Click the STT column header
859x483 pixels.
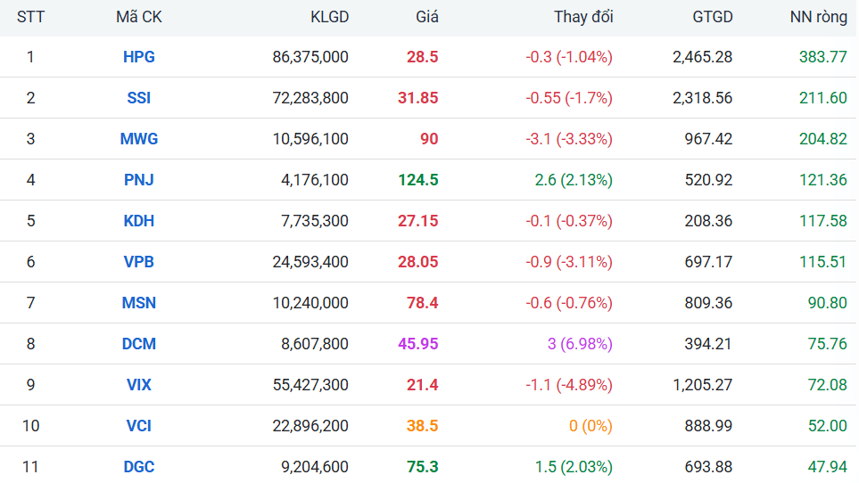tap(30, 17)
